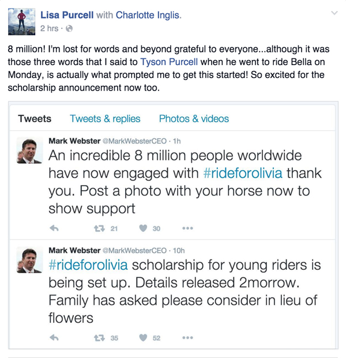Reply to the scholarship tweet
This screenshot has width=346, height=358.
[54, 337]
